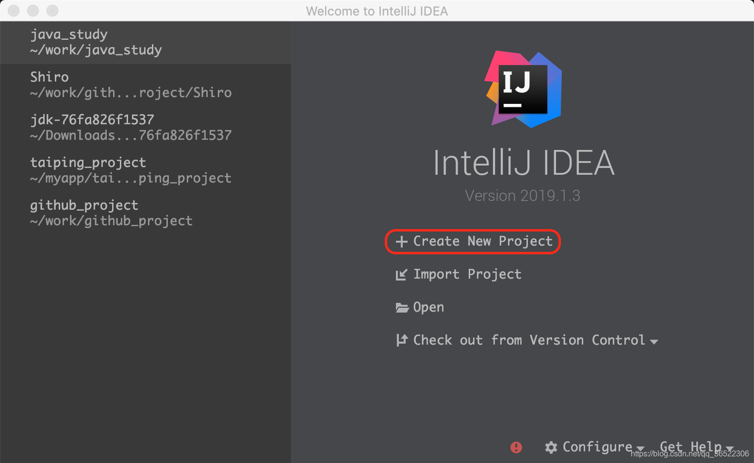Click the folder icon next to Open
The height and width of the screenshot is (463, 754).
coord(402,308)
